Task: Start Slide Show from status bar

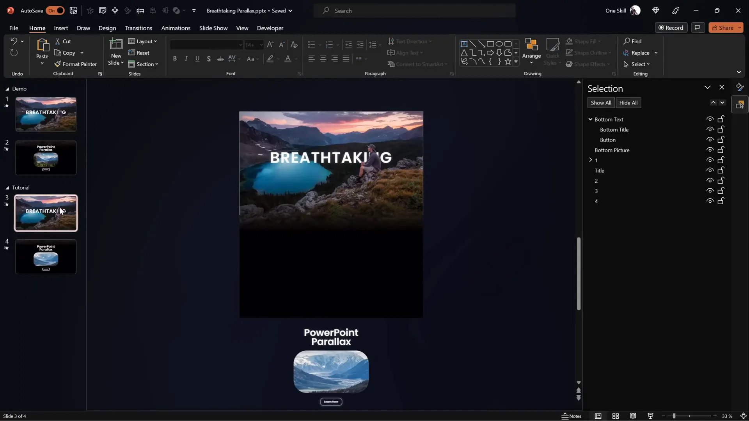Action: point(650,416)
